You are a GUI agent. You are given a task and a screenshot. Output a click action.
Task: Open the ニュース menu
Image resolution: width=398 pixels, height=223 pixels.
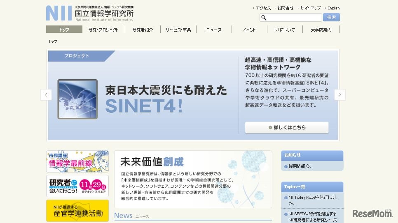(214, 30)
